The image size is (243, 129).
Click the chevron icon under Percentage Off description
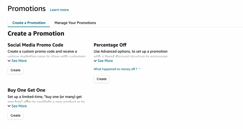pos(95,61)
